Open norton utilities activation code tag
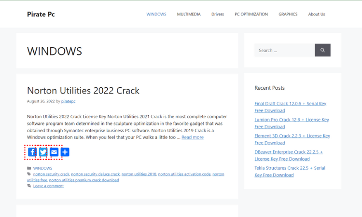 [184, 174]
